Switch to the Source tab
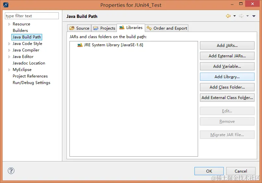Viewport: 262px width, 183px height. point(79,28)
